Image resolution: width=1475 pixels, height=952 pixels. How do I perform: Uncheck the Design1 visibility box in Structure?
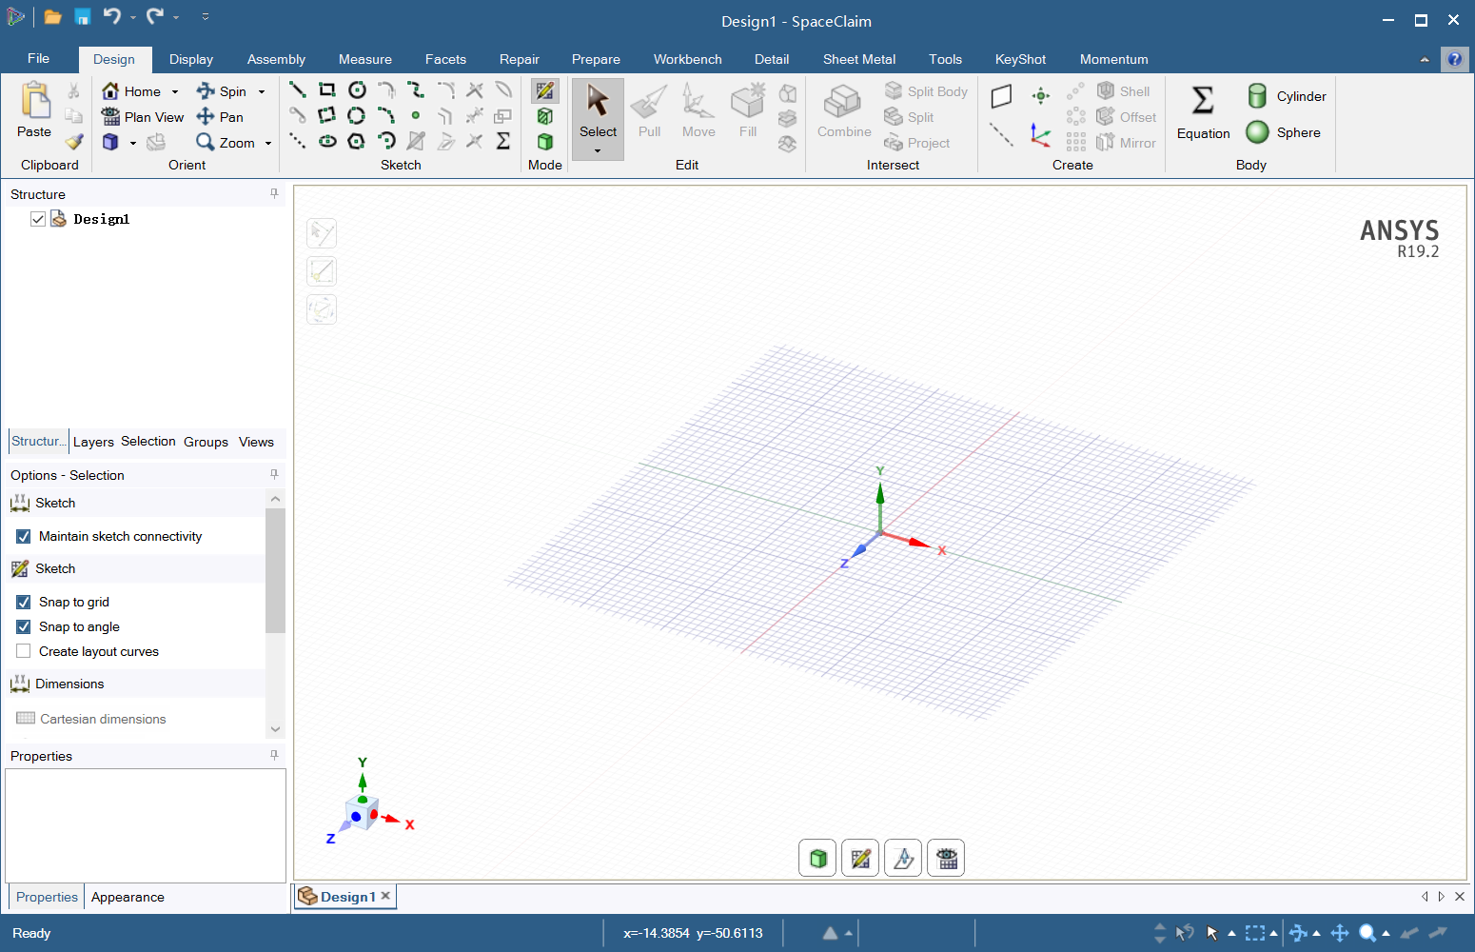(x=37, y=218)
